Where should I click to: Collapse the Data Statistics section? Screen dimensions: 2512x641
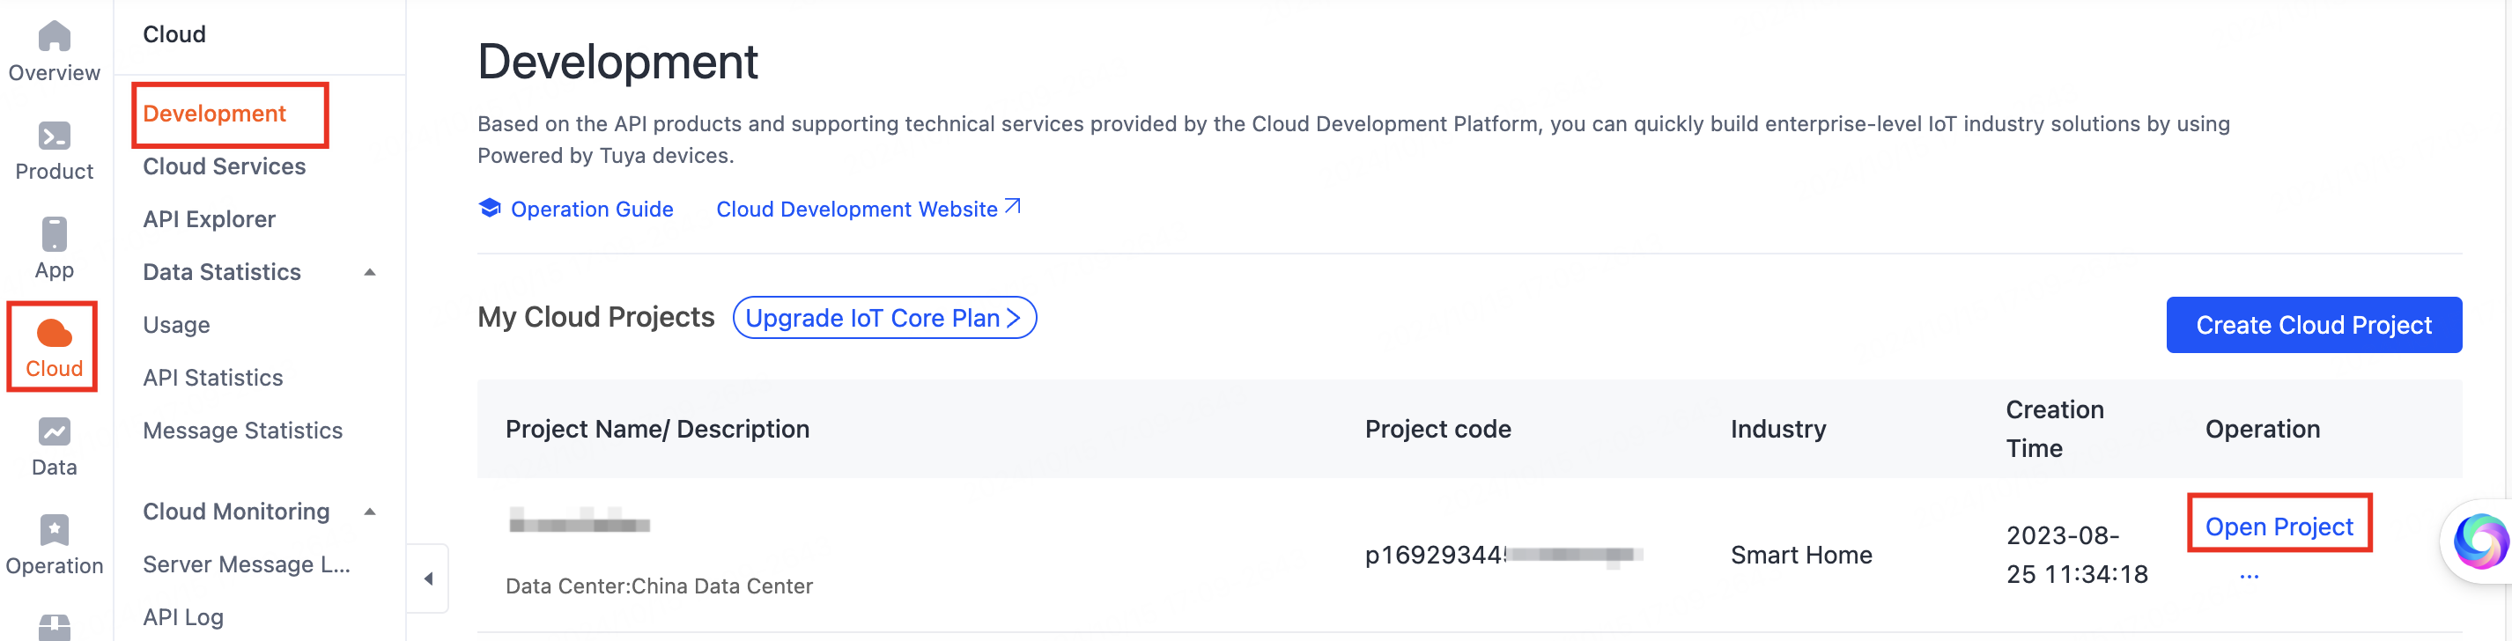point(370,273)
